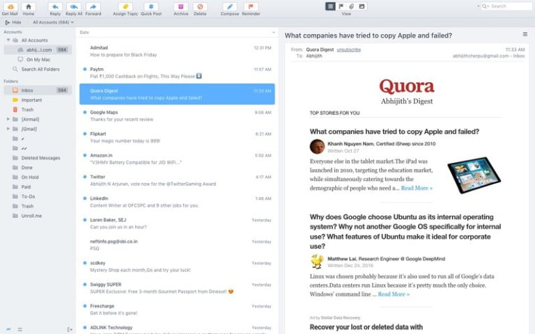Select the abhij...l.com account
The image size is (535, 334).
38,50
